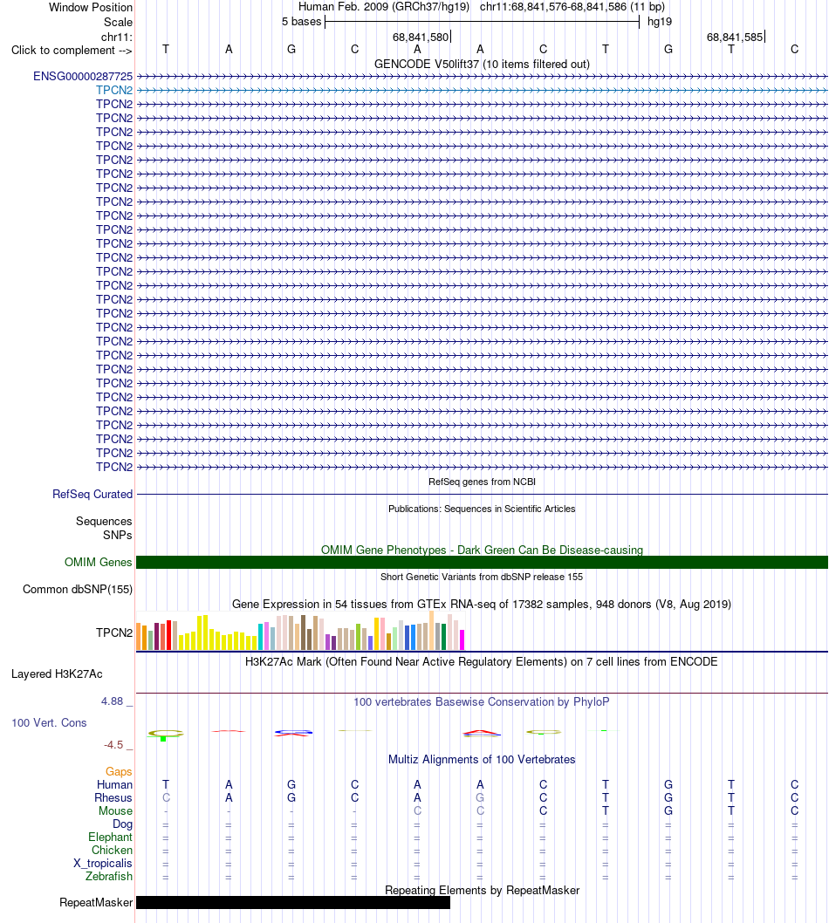Viewport: 829px width, 923px height.
Task: Click the Gene Expression in 54 tissues GTEx title
Action: tap(482, 604)
